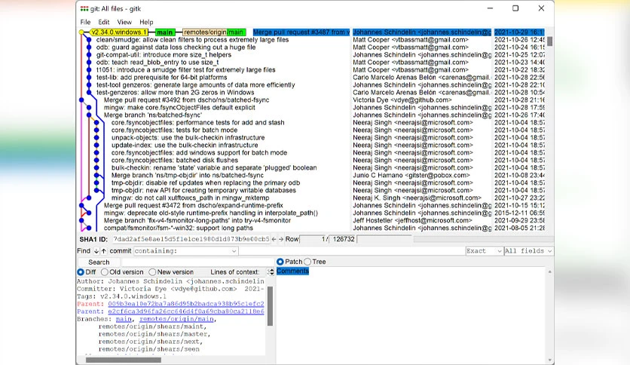Find previous match with the up arrow

104,251
